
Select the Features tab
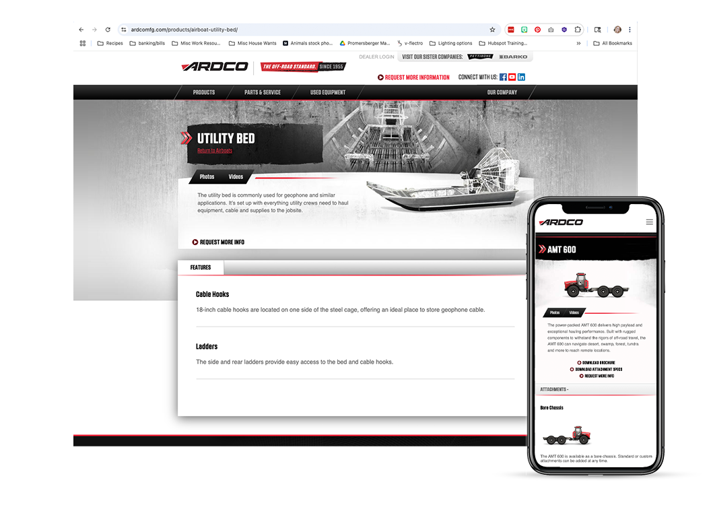pyautogui.click(x=201, y=267)
